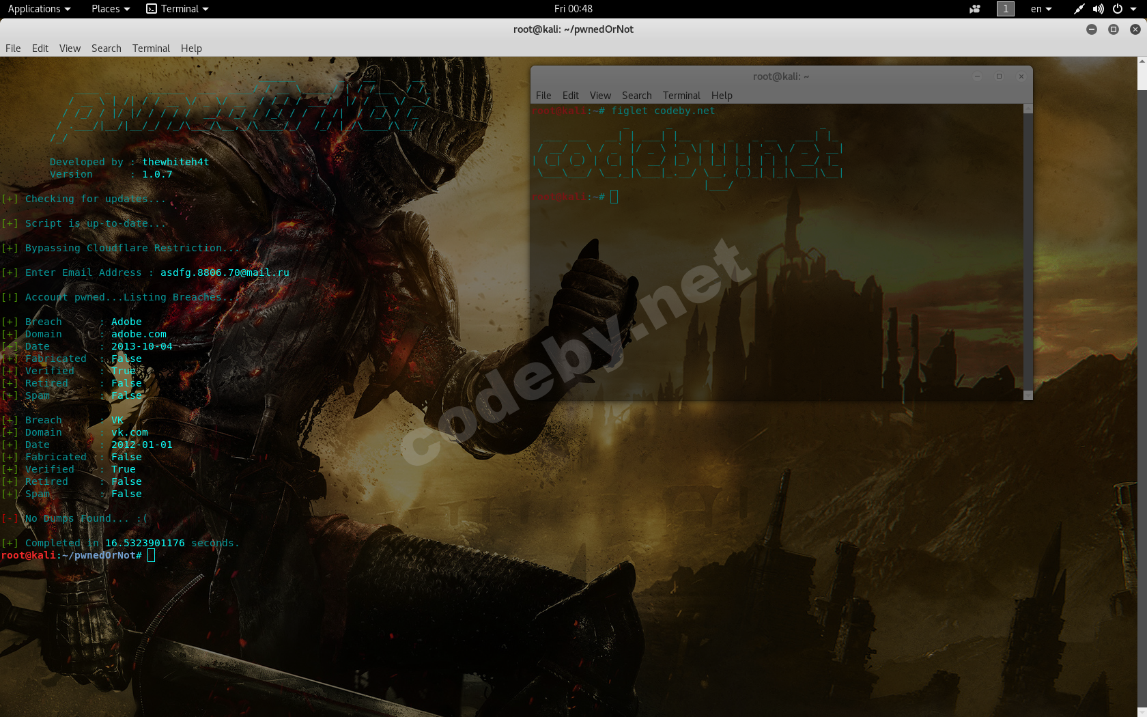Expand the system menu arrow beside power icon

[1133, 9]
